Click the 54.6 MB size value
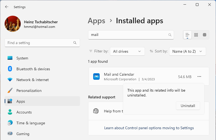The image size is (216, 140). coord(185,77)
